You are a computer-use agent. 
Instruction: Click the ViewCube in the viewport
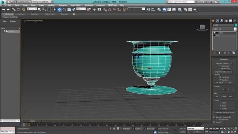pyautogui.click(x=202, y=28)
